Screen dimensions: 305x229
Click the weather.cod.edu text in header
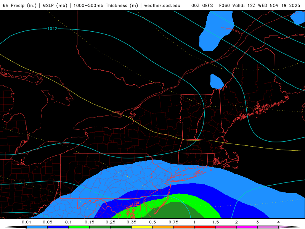(x=162, y=5)
